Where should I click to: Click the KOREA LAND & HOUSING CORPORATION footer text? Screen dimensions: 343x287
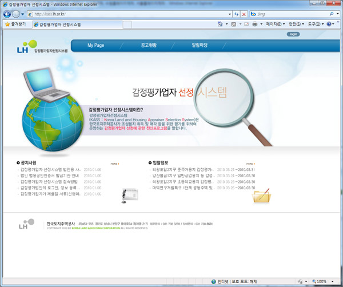[x=96, y=228]
